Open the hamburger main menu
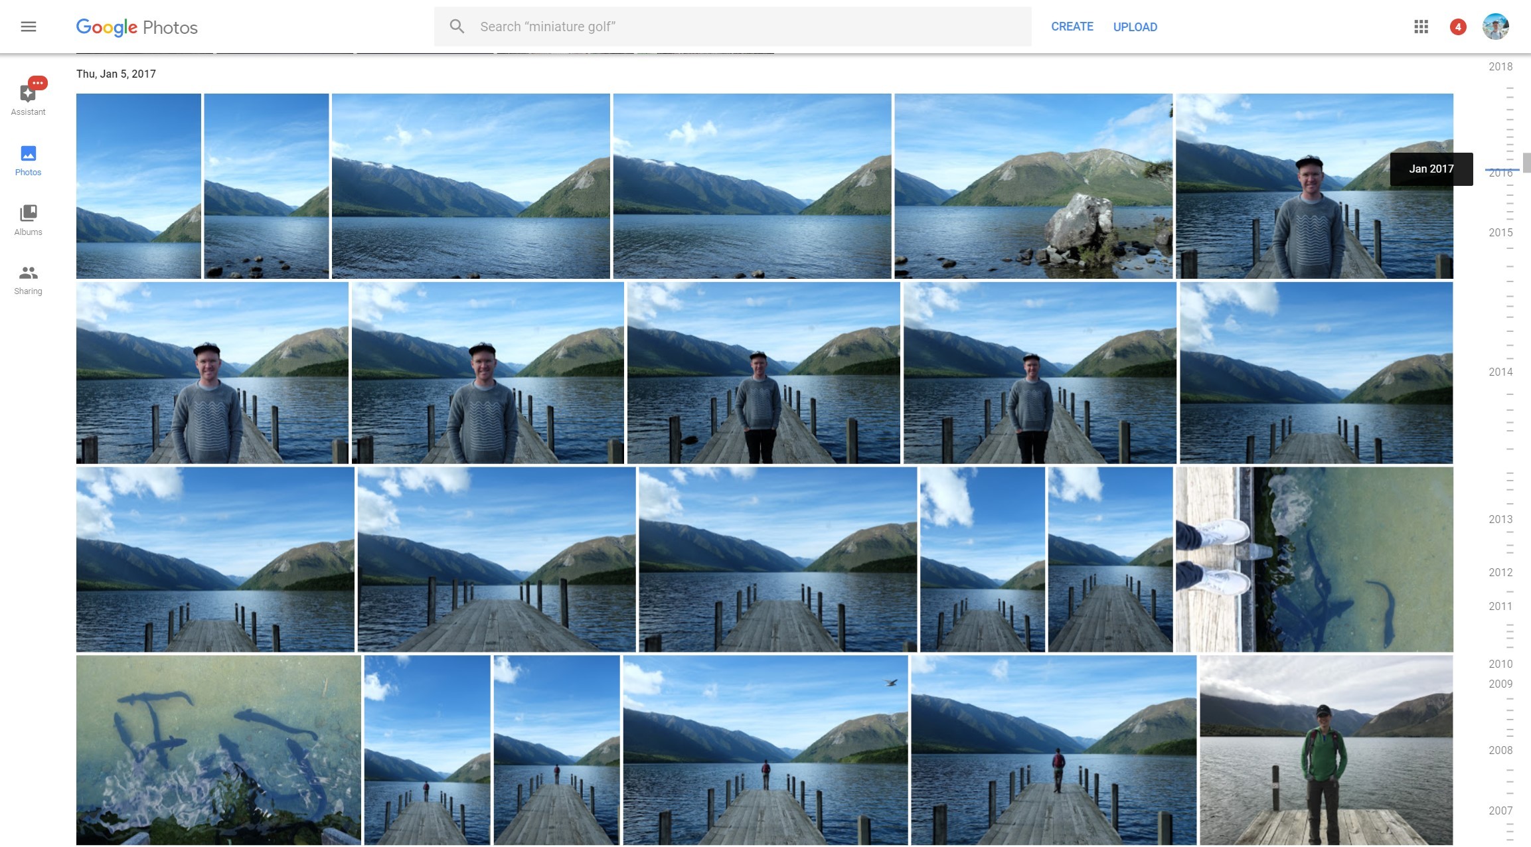Viewport: 1531px width, 847px height. coord(28,27)
